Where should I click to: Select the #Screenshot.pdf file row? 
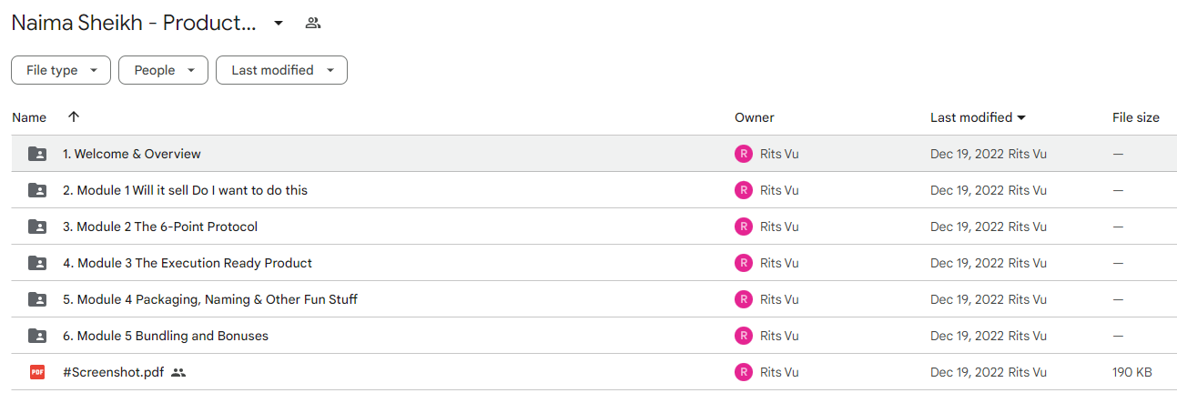click(x=594, y=372)
